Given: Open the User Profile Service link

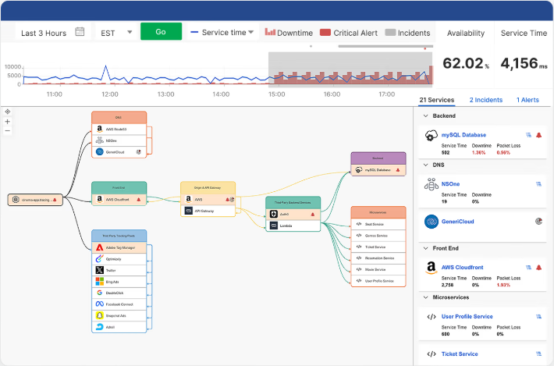Looking at the screenshot, I should pos(467,317).
